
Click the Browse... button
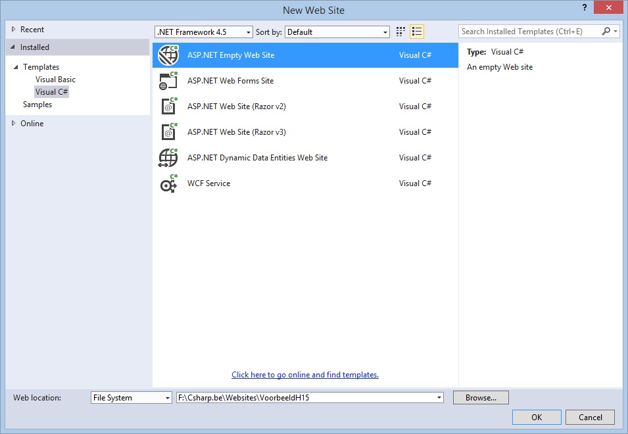pyautogui.click(x=481, y=398)
